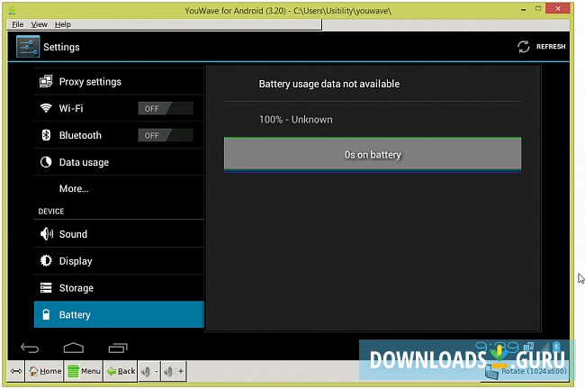
Task: Open the More... wireless settings
Action: click(119, 188)
